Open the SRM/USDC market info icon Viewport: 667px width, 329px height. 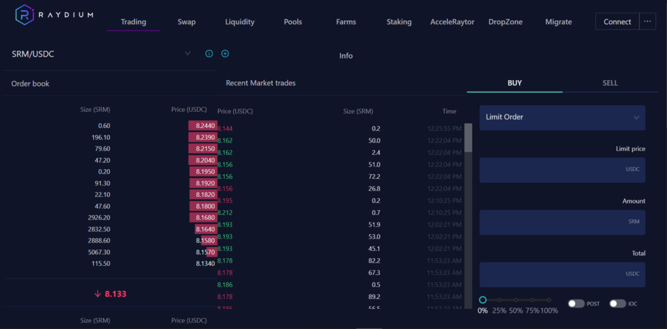point(209,53)
